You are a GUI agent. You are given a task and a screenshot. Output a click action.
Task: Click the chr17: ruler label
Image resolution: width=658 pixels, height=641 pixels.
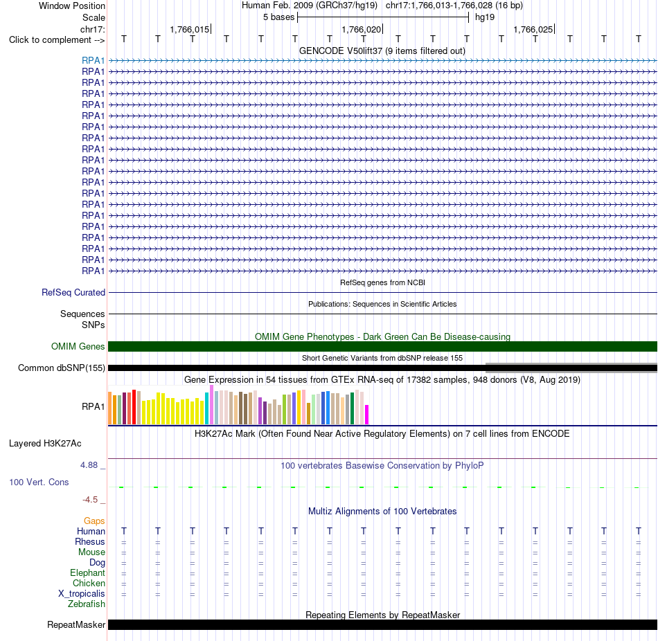pyautogui.click(x=93, y=29)
